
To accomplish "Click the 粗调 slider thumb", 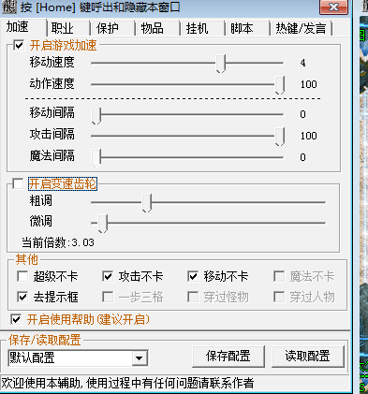I will point(147,203).
